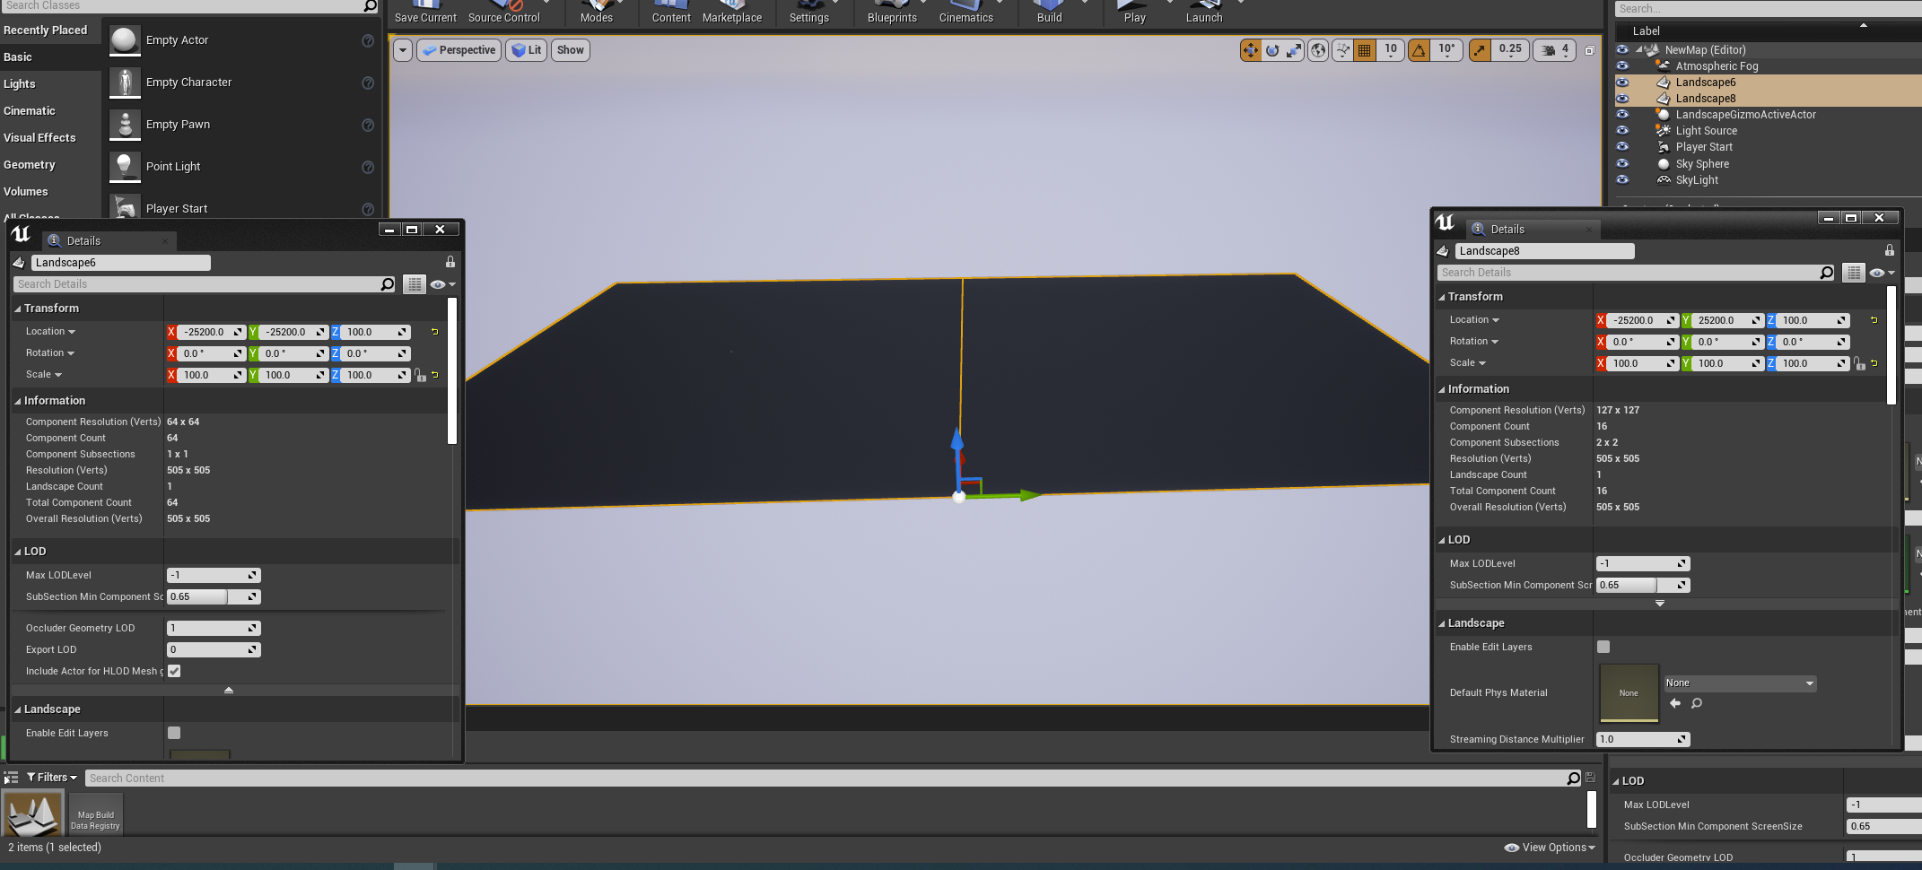Reset Landscape6 Location to default
Image resolution: width=1922 pixels, height=870 pixels.
pos(435,332)
